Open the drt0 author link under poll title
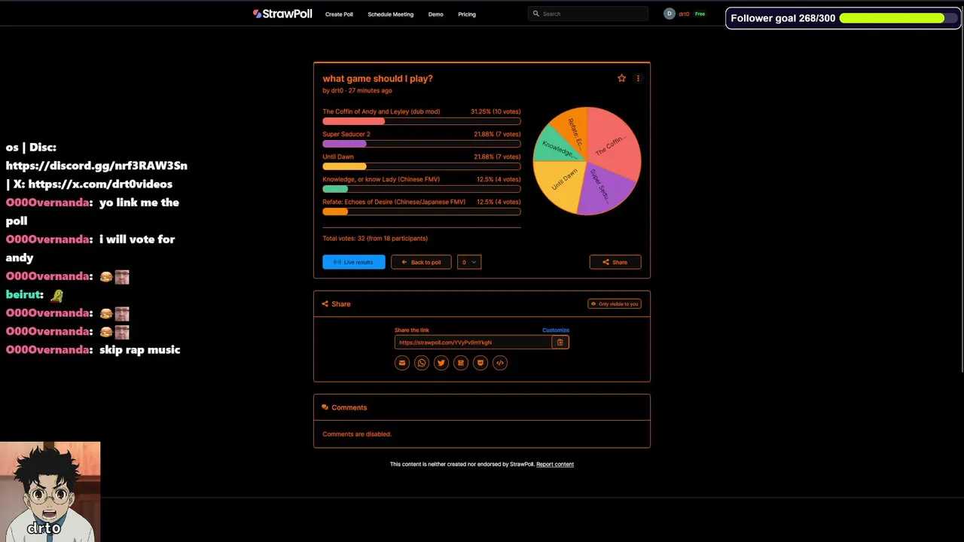Viewport: 964px width, 542px height. tap(337, 90)
